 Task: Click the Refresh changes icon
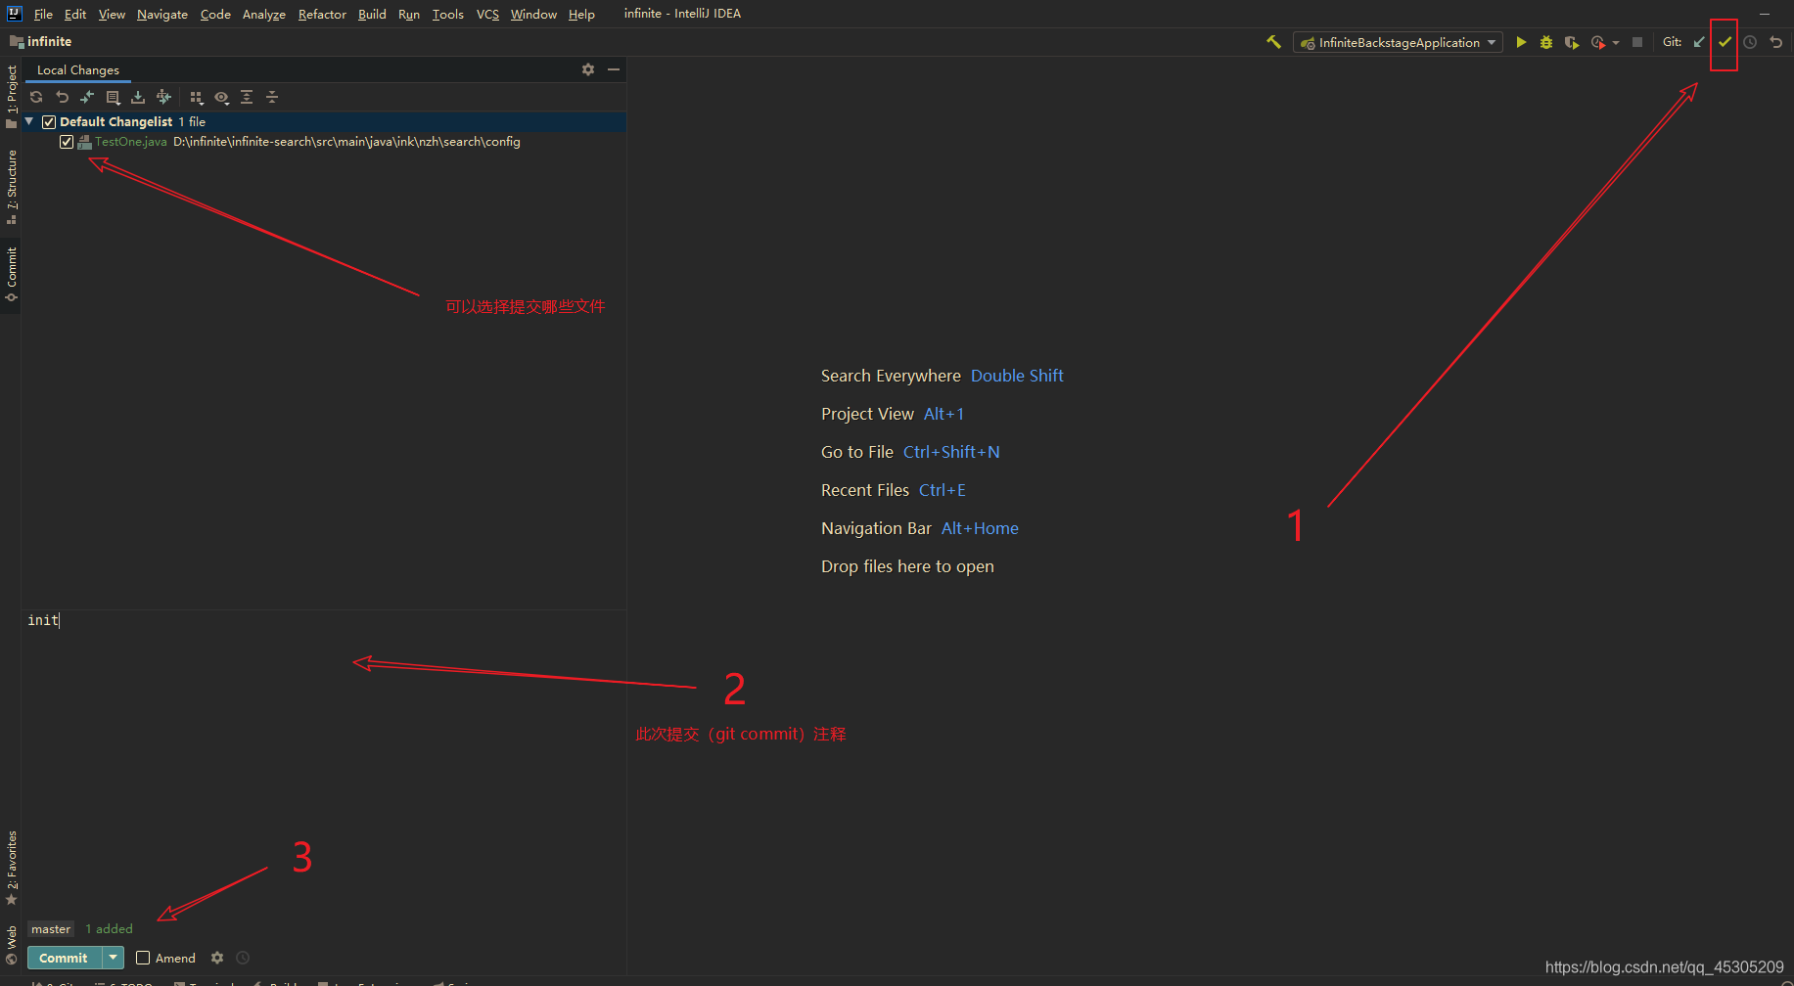coord(36,97)
